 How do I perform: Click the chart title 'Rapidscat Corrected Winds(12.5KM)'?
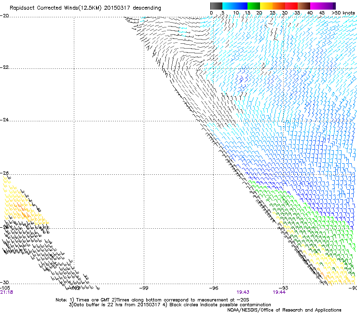click(x=55, y=8)
